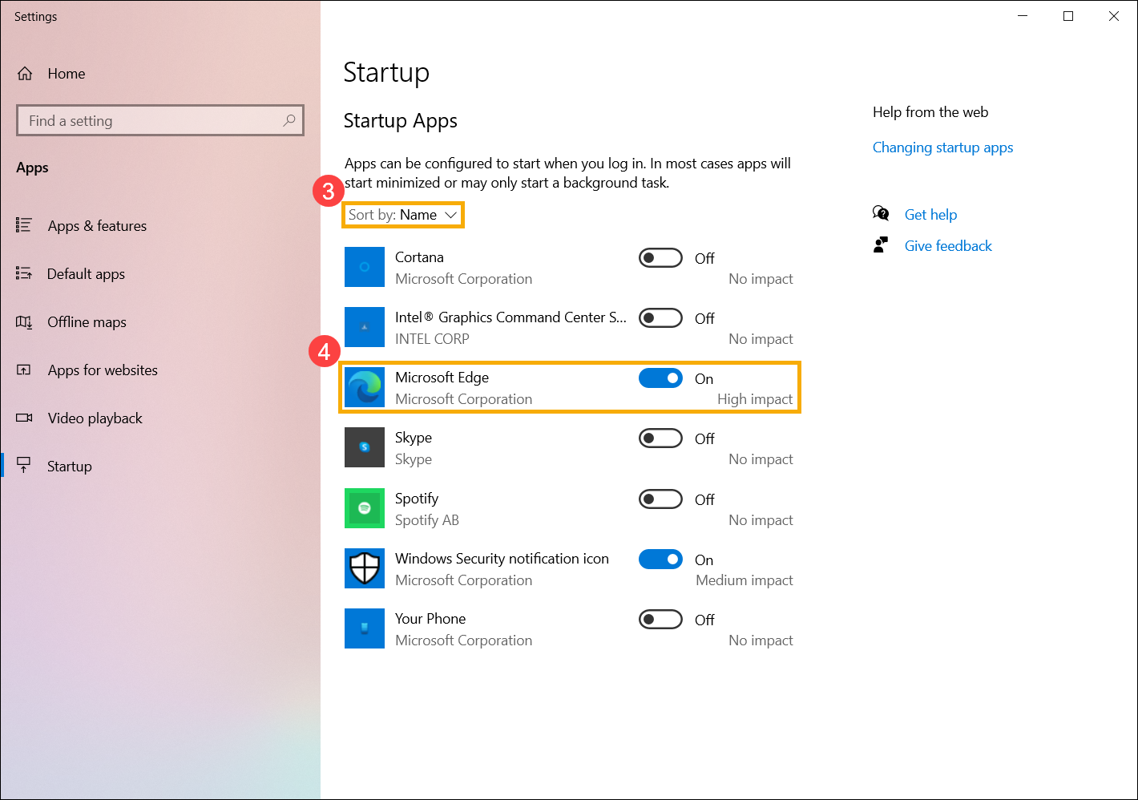Close the Settings window

click(x=1114, y=16)
